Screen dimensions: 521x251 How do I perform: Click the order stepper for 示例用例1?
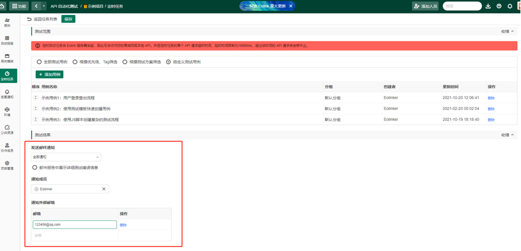(x=35, y=98)
